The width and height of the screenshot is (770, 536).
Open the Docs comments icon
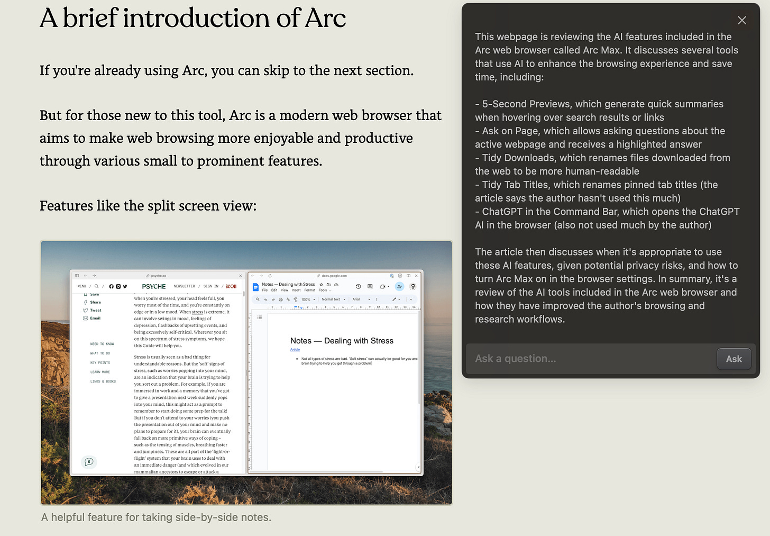pyautogui.click(x=370, y=286)
